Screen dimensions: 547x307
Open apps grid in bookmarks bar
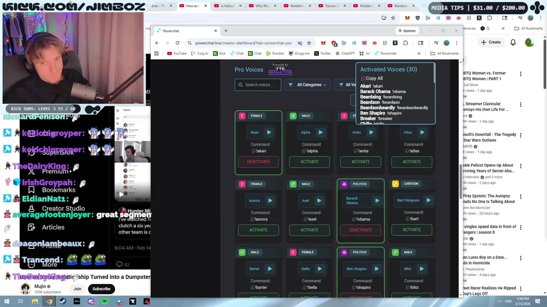click(x=156, y=53)
